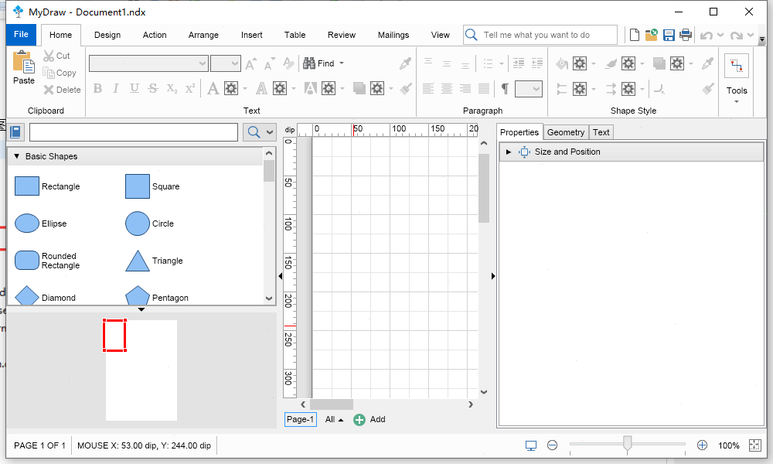The width and height of the screenshot is (773, 464).
Task: Open the Tools dropdown arrow
Action: [737, 102]
